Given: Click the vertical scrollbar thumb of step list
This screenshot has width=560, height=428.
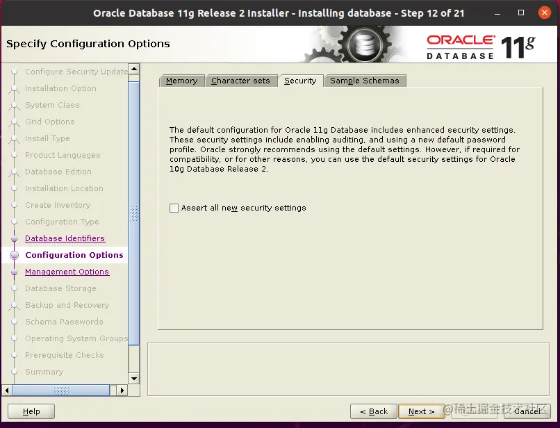Looking at the screenshot, I should pyautogui.click(x=134, y=213).
